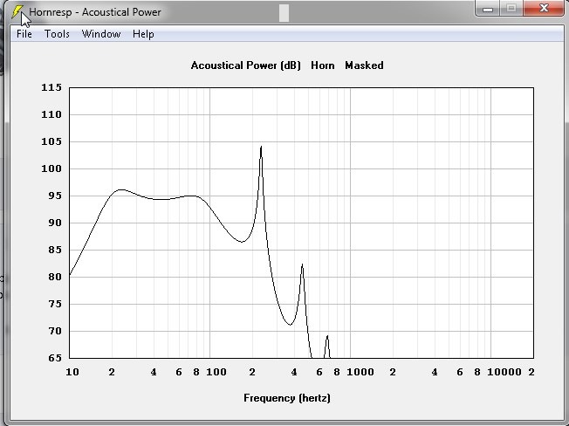
Task: Click the 'Horn' label in chart title
Action: click(x=323, y=65)
